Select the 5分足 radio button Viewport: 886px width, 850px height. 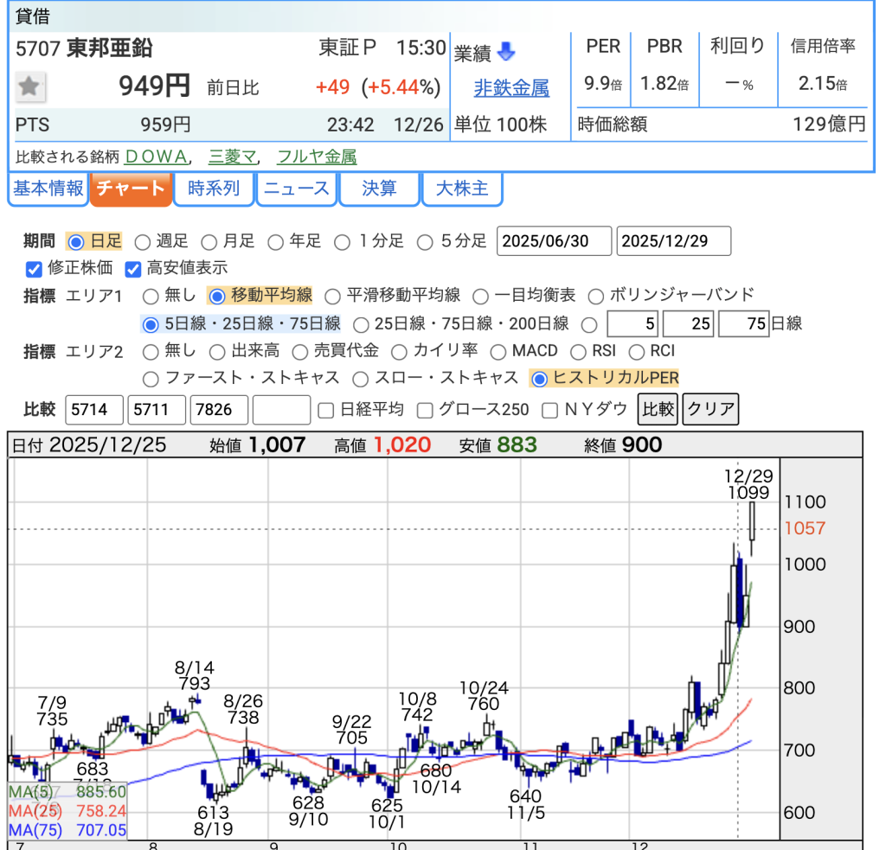tap(425, 241)
